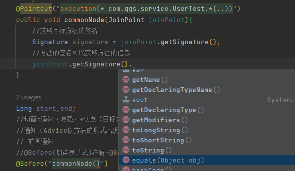Click the method icon beside getModifiers()
Screen dimensions: 295x171
(126, 120)
